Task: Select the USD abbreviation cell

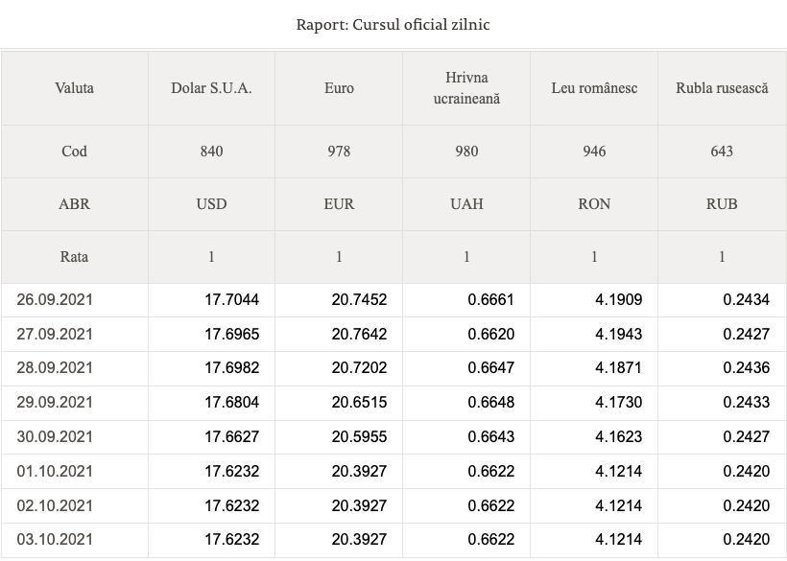Action: (x=211, y=204)
